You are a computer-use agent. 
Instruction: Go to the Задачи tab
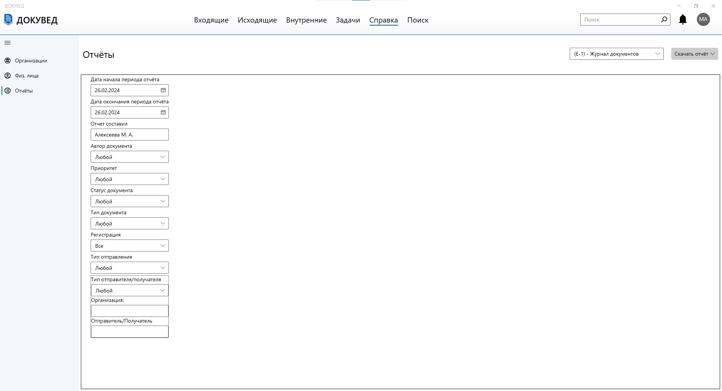tap(348, 20)
